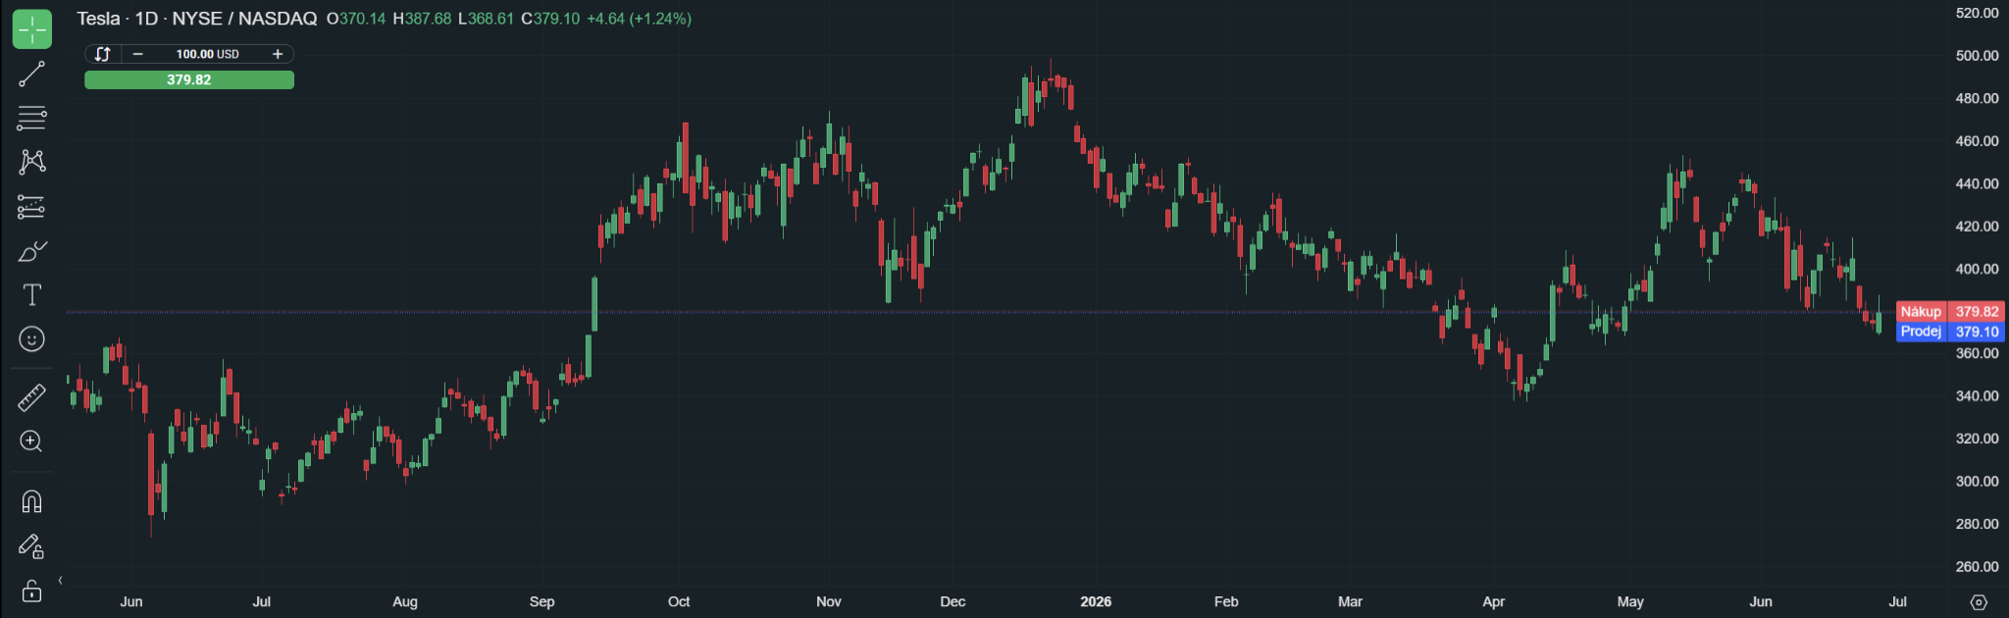
Task: Open chart settings gear icon
Action: click(x=1979, y=602)
